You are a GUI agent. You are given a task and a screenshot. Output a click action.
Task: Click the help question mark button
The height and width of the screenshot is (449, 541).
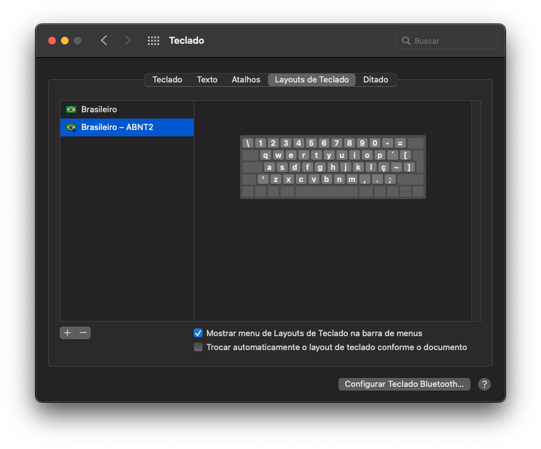pos(484,384)
